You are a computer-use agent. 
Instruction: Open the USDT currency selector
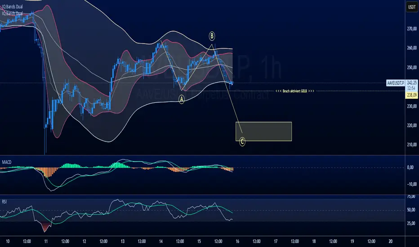click(411, 8)
